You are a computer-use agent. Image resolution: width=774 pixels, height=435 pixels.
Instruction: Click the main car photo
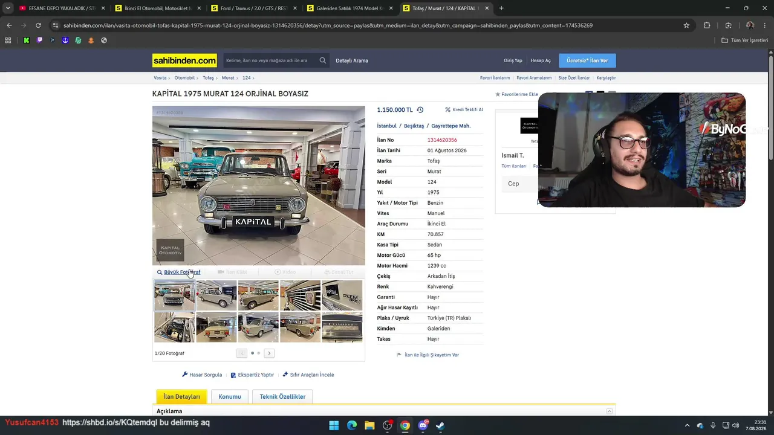(259, 185)
